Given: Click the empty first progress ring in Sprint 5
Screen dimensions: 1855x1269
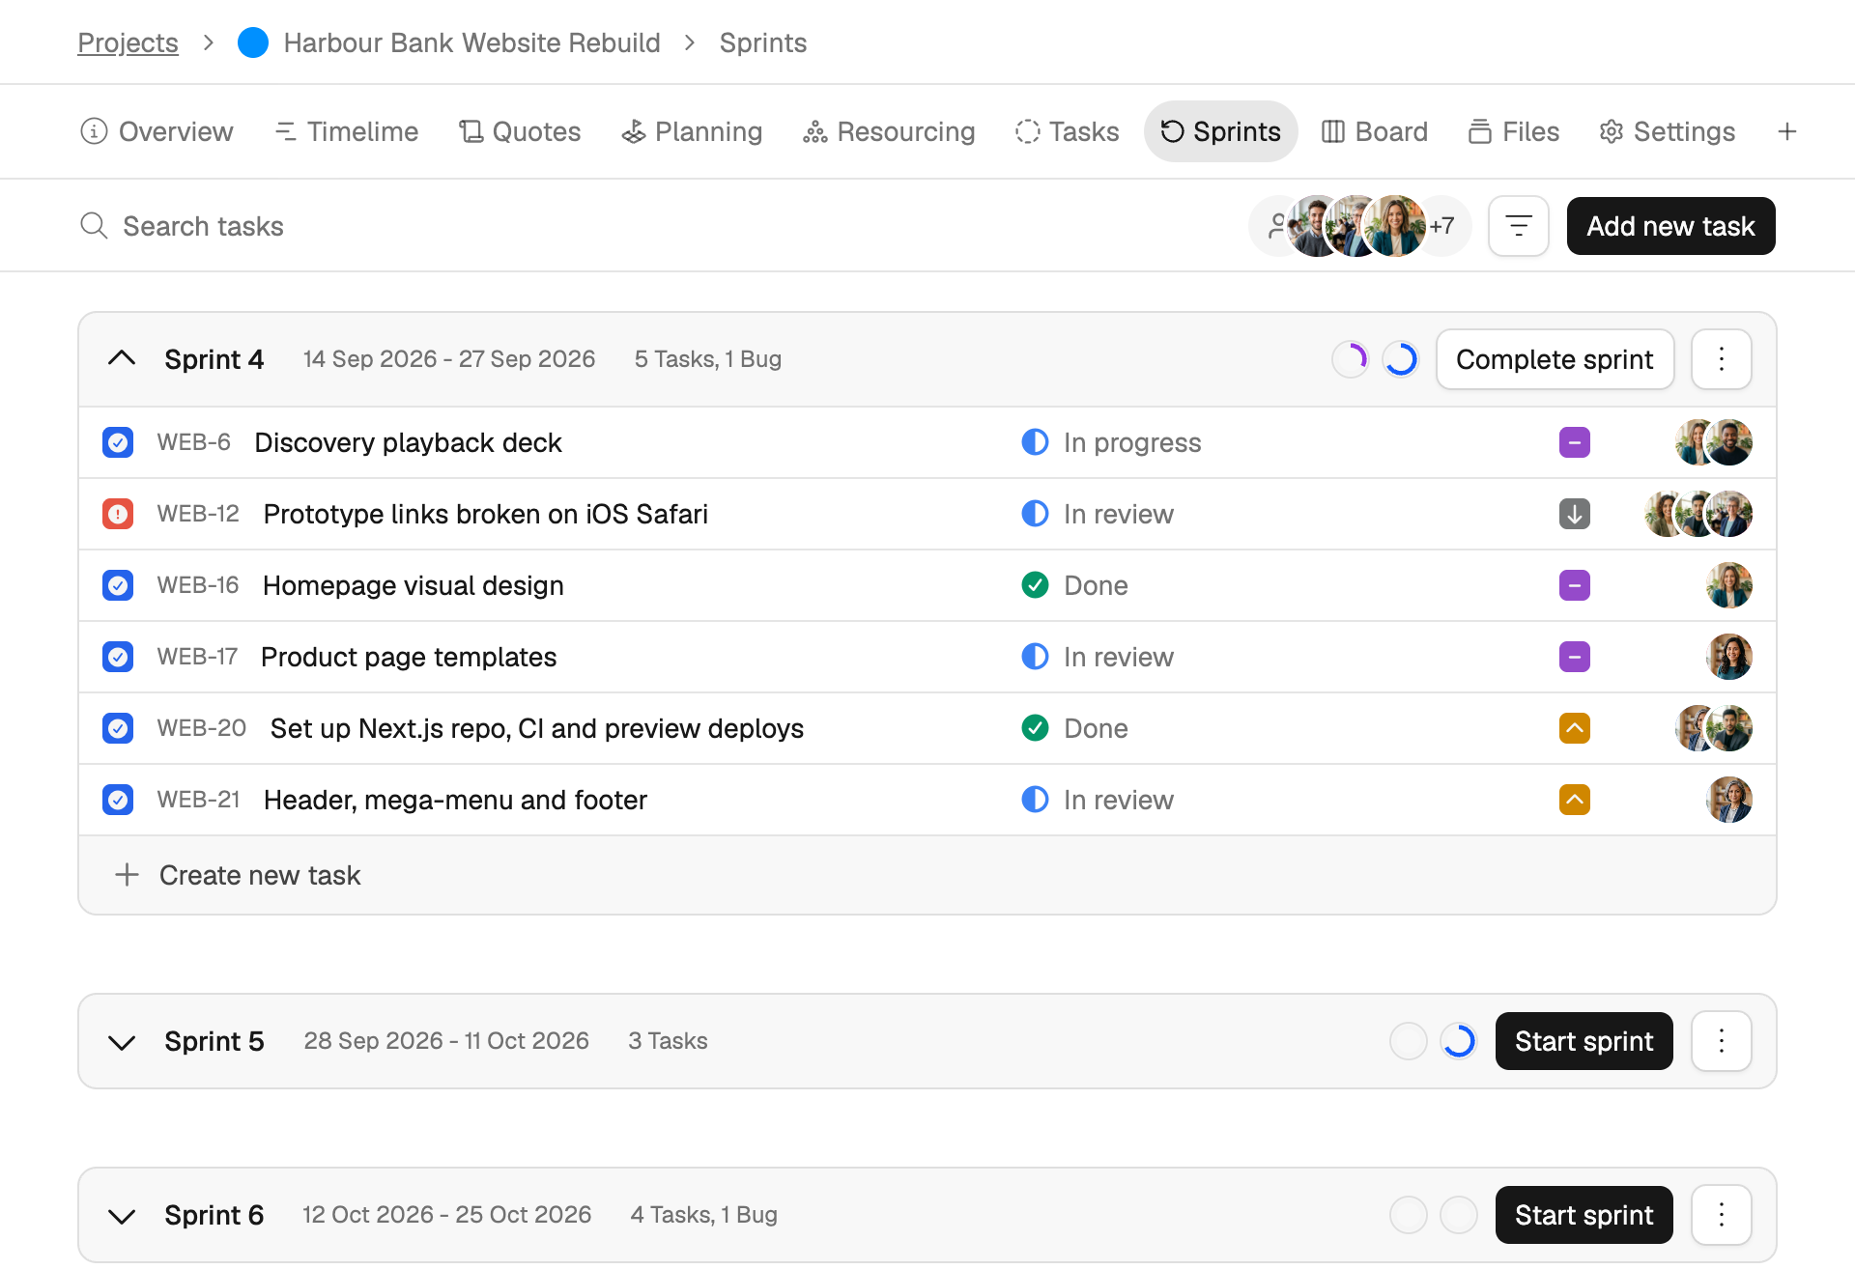Looking at the screenshot, I should tap(1408, 1041).
